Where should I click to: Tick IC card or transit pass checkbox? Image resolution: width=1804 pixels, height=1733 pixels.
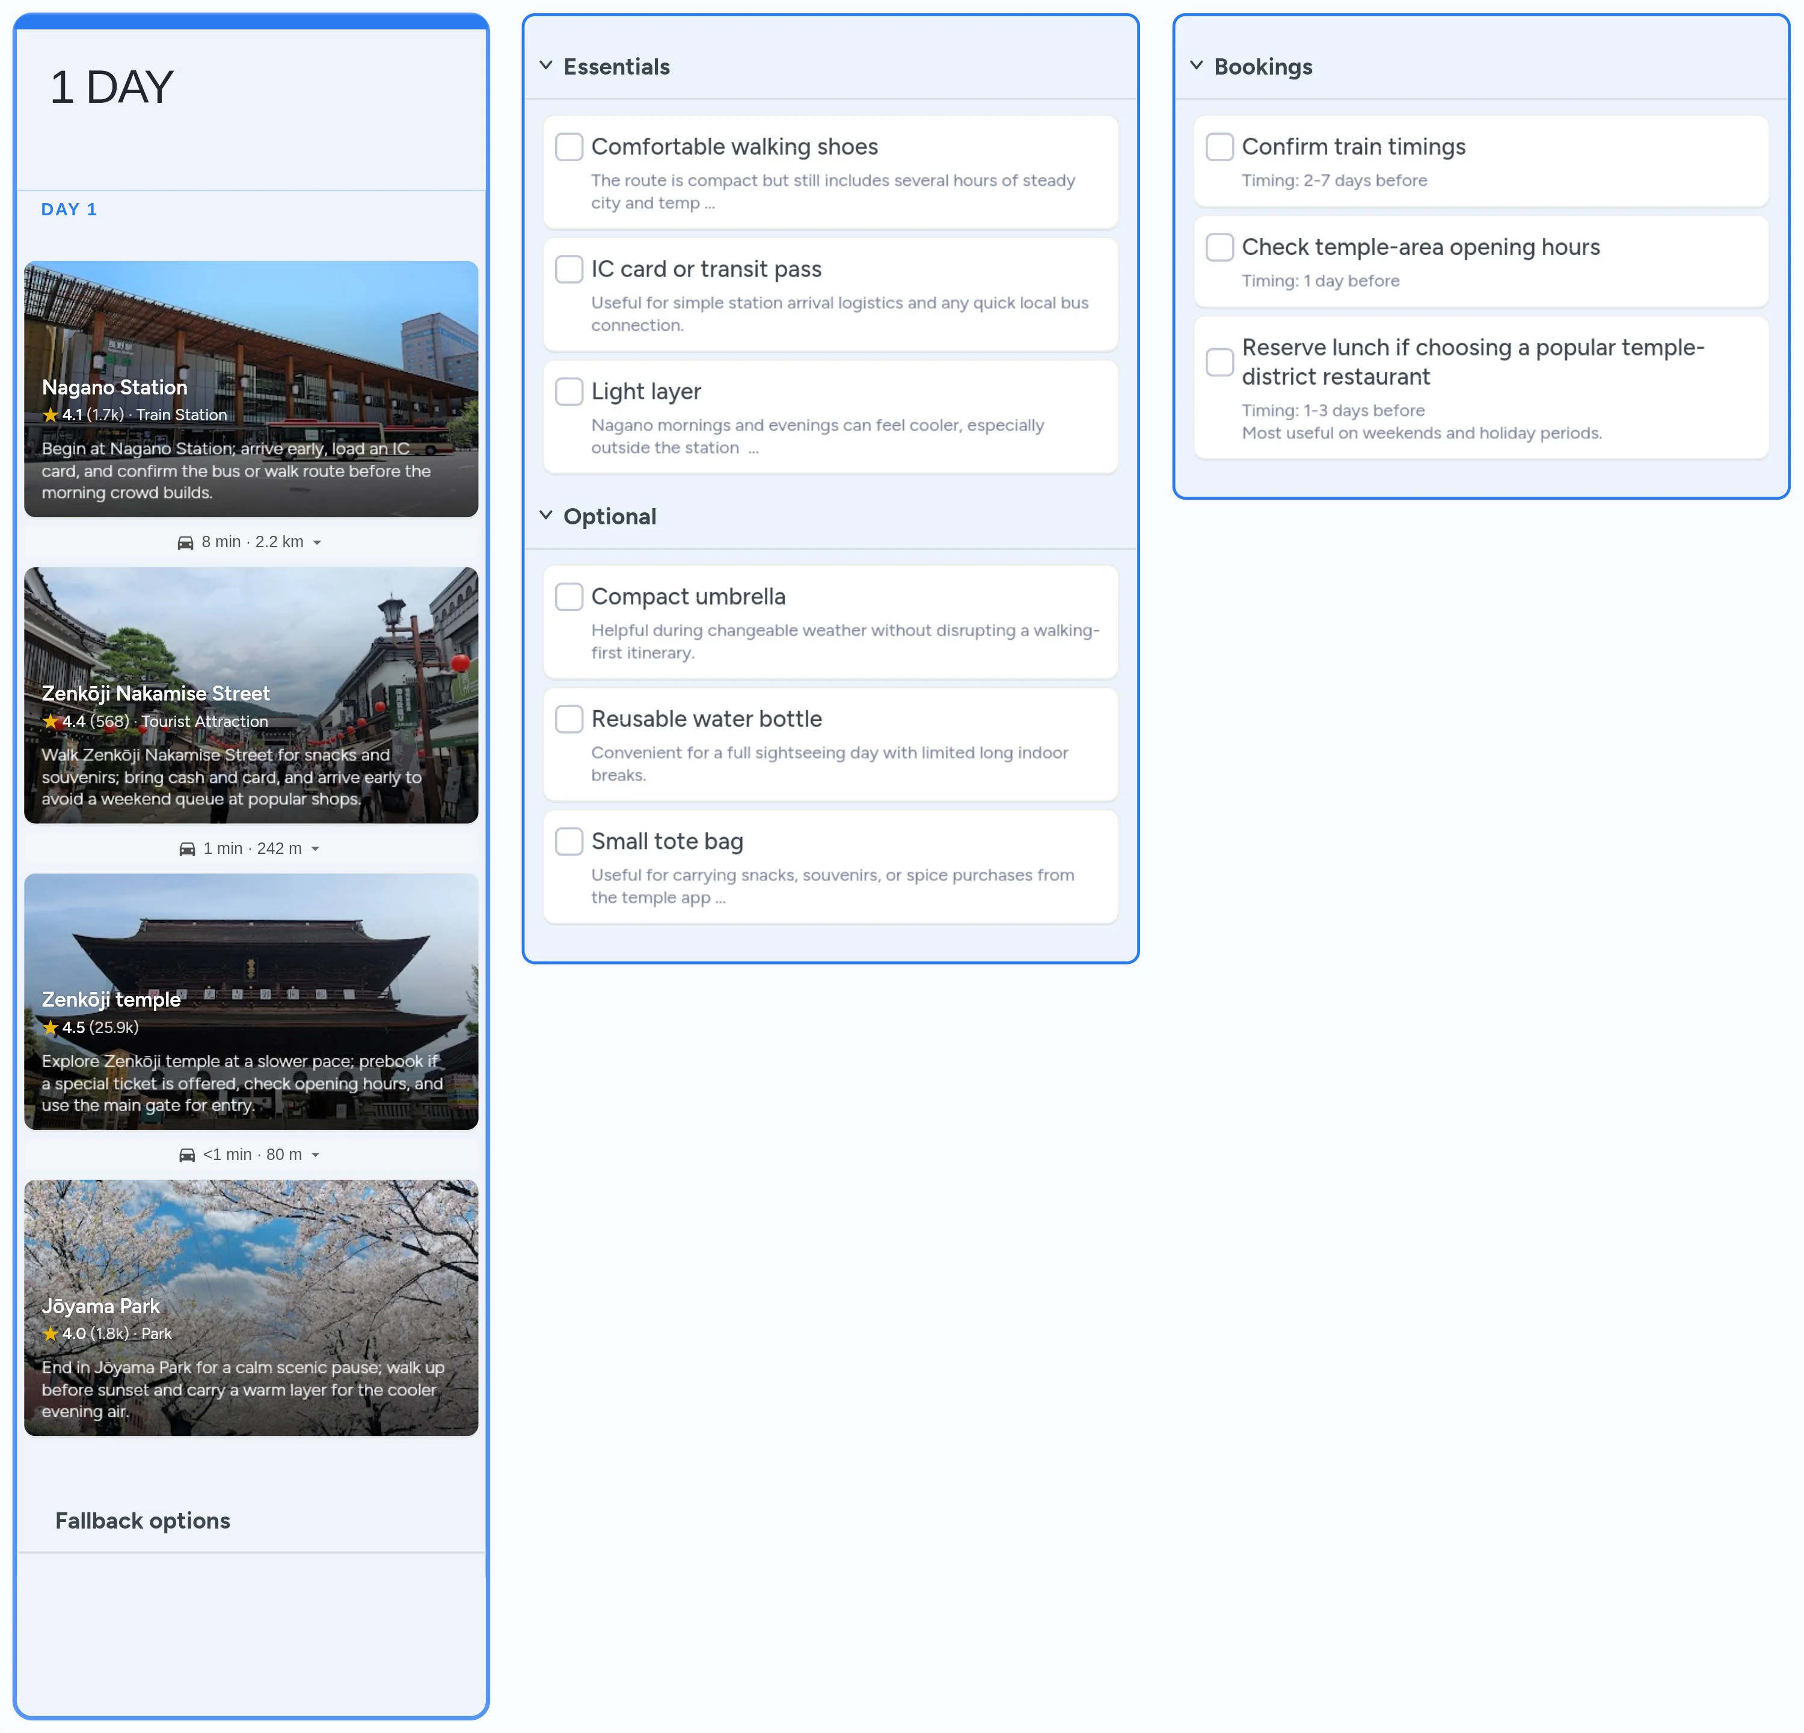click(569, 269)
